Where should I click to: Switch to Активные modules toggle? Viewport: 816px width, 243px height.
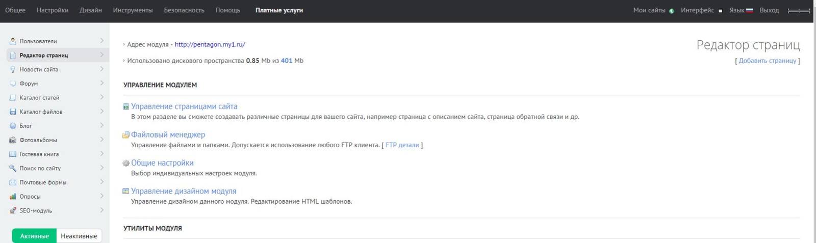(35, 236)
